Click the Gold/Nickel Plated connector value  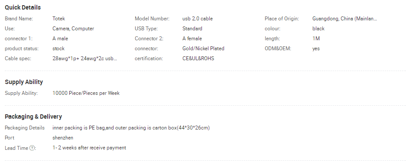click(203, 49)
